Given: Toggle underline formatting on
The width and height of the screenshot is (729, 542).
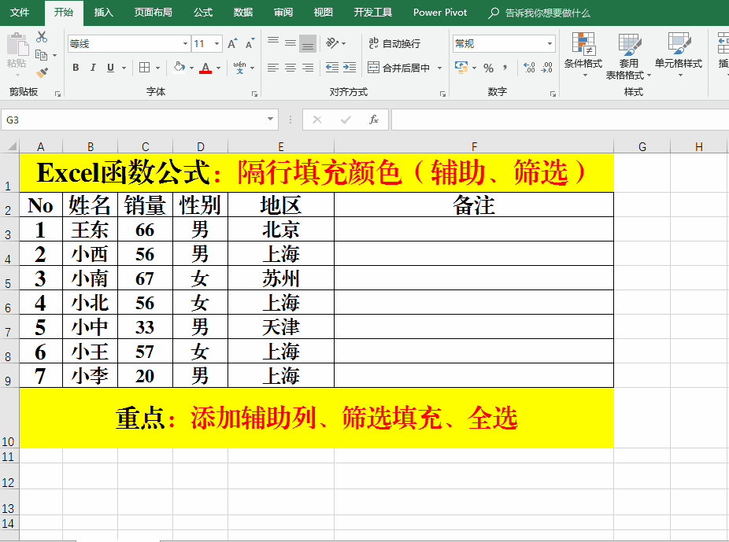Looking at the screenshot, I should pyautogui.click(x=111, y=67).
